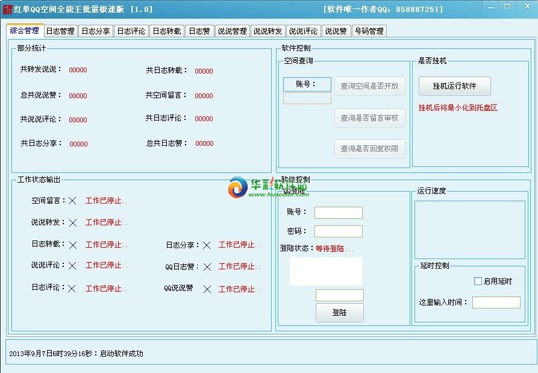The image size is (538, 373).
Task: Click the 账号 button in 空间查询
Action: coord(307,84)
